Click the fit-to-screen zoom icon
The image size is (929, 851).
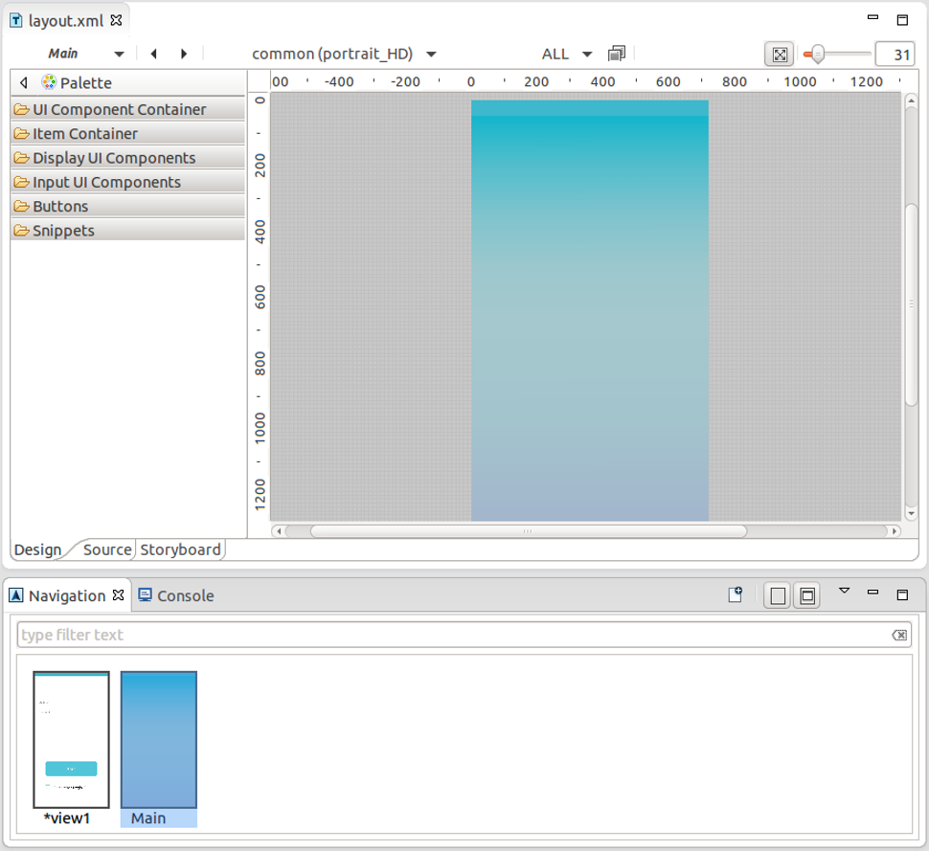coord(780,55)
